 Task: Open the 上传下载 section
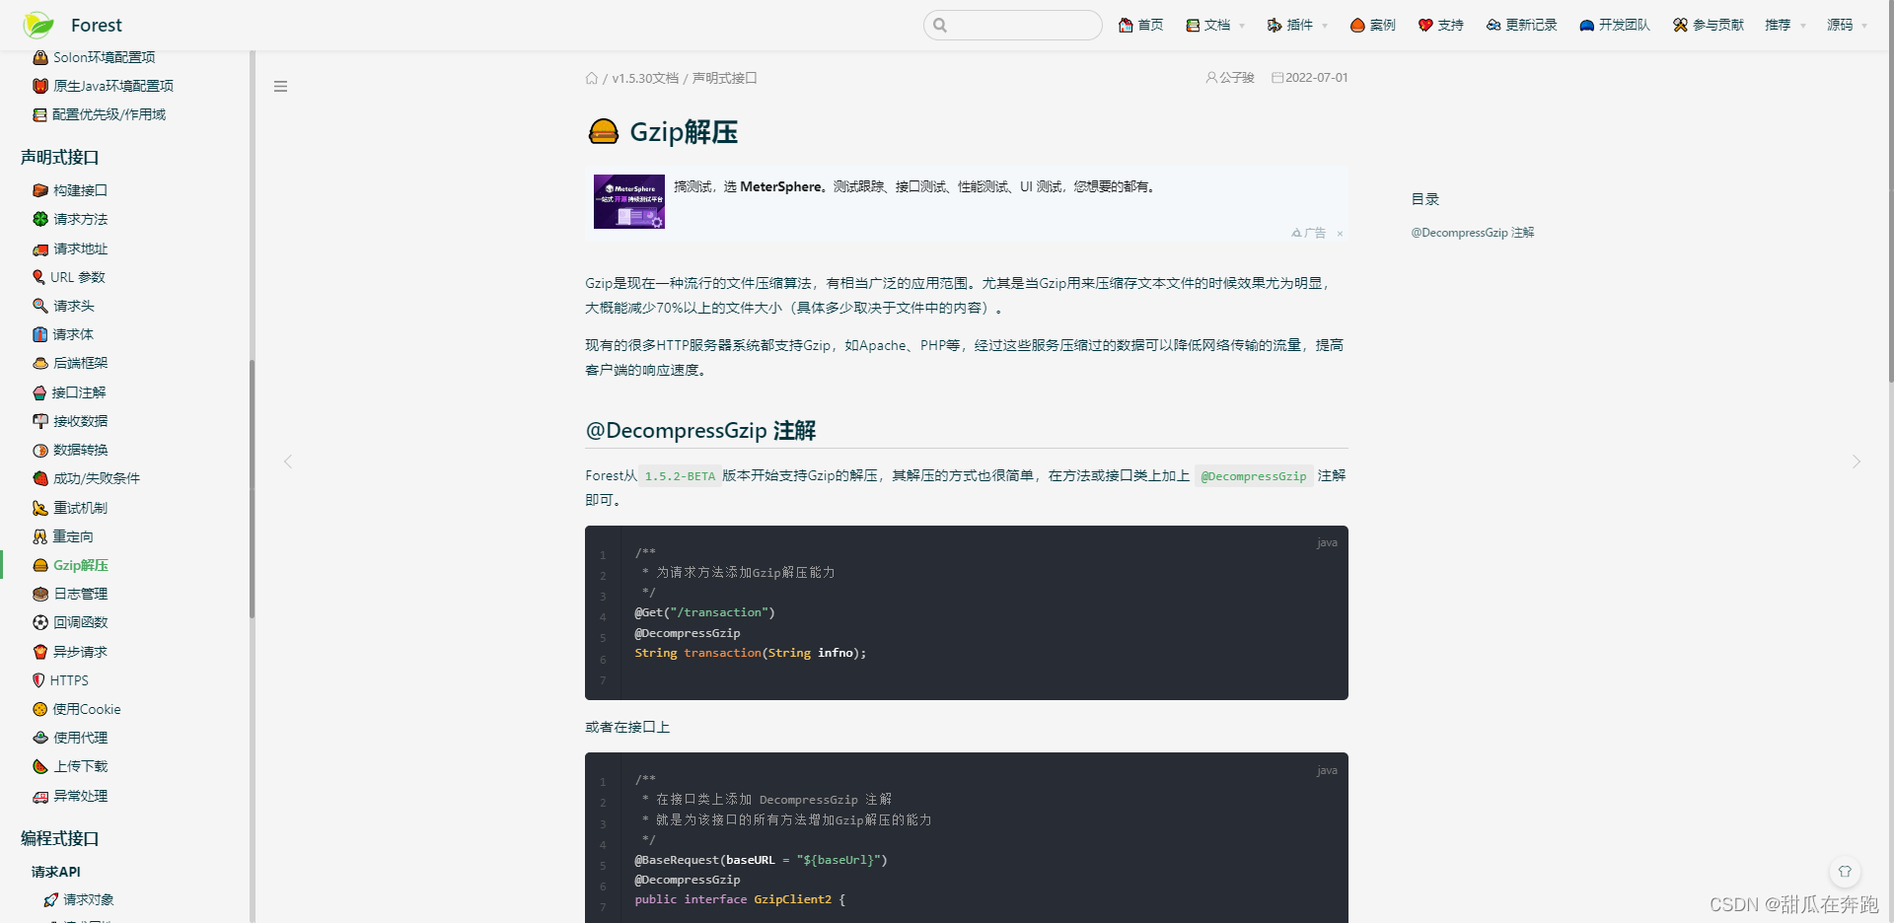click(79, 766)
